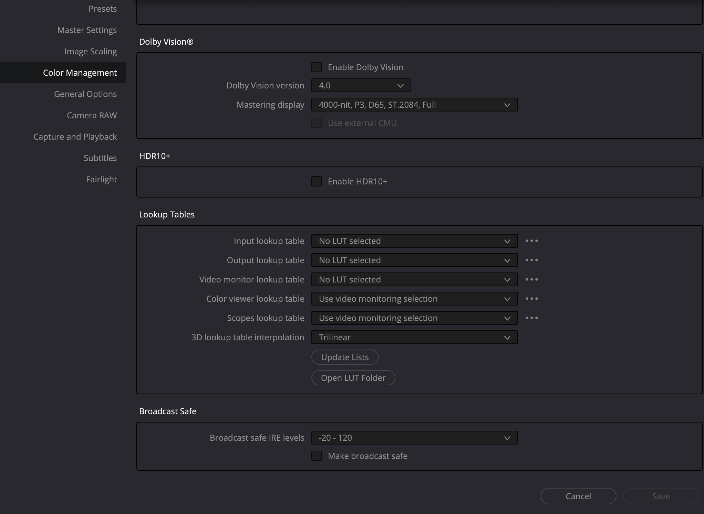Cancel the project settings dialog
The height and width of the screenshot is (514, 704).
click(x=578, y=496)
